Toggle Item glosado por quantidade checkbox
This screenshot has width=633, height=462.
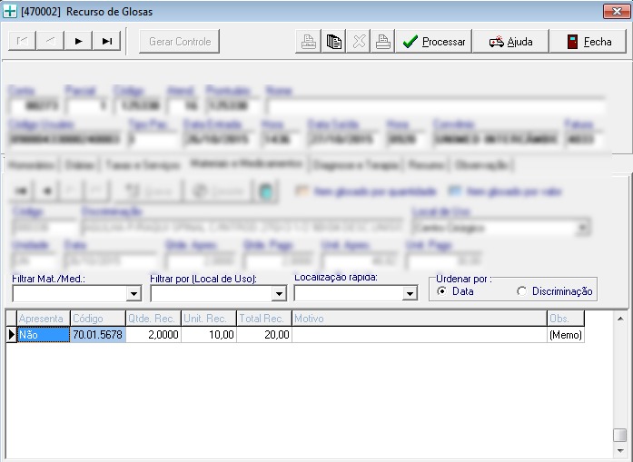[x=302, y=191]
